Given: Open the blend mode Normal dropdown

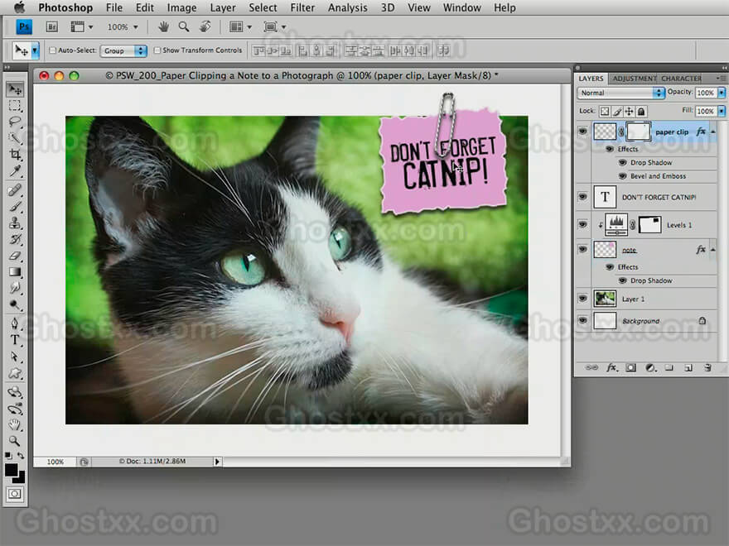Looking at the screenshot, I should (620, 93).
